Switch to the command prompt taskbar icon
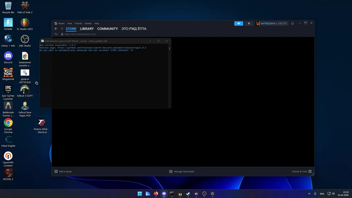This screenshot has height=198, width=352. click(172, 194)
